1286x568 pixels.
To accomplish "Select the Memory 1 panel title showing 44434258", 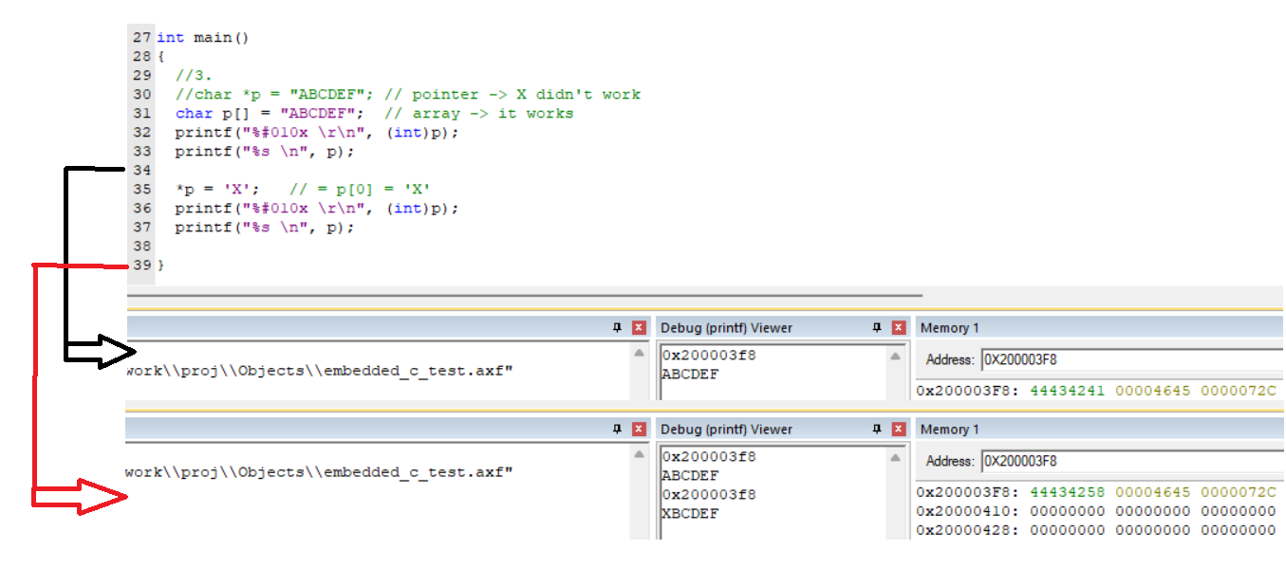I will (x=950, y=430).
